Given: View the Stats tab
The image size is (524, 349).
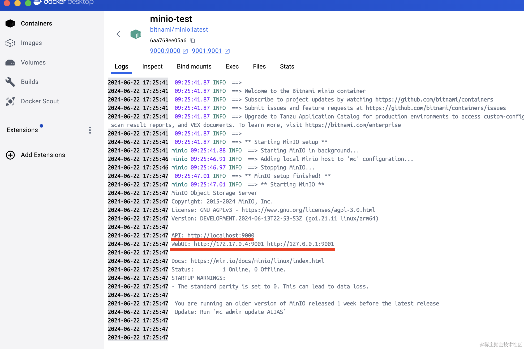Looking at the screenshot, I should (x=287, y=66).
